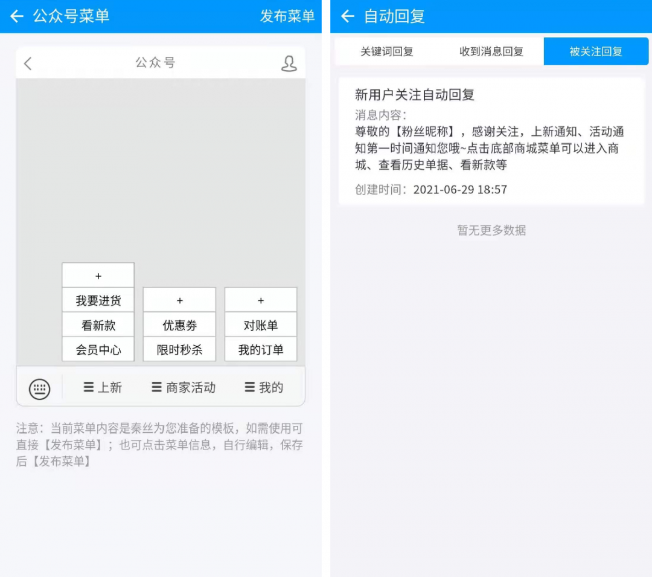
Task: Click the 公众号菜单 header title
Action: (71, 16)
